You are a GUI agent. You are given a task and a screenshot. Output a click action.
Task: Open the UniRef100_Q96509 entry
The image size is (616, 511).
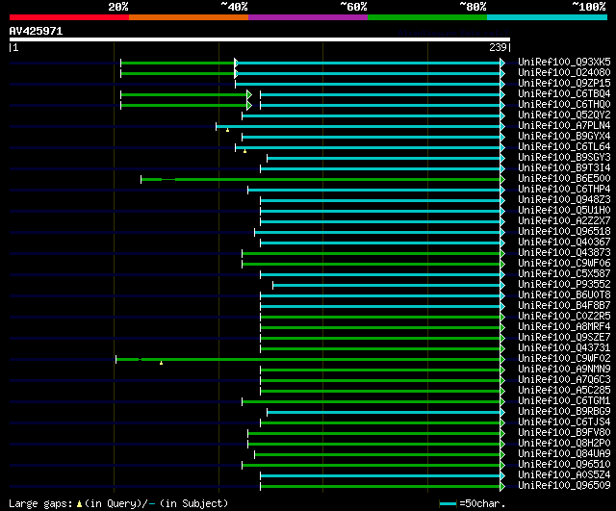(564, 486)
